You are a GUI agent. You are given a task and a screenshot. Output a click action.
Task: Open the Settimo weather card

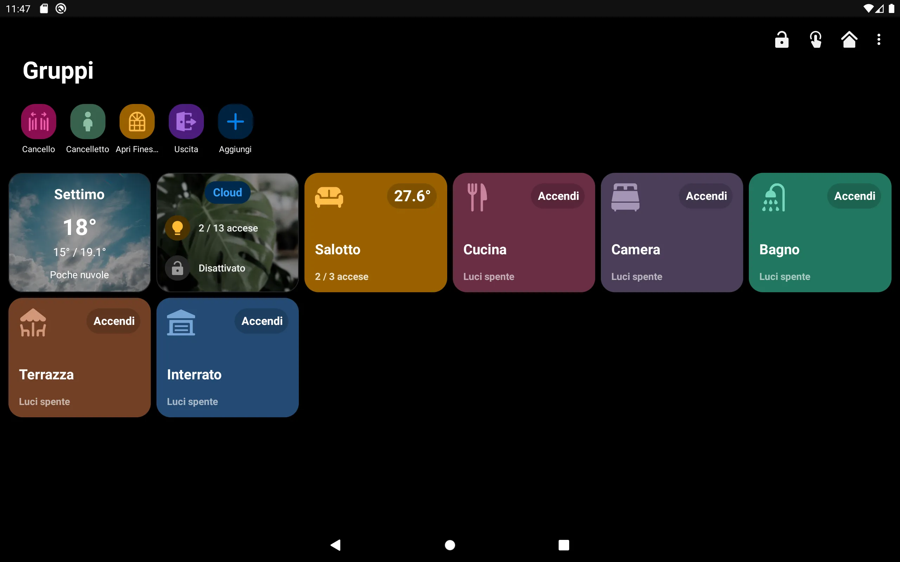tap(79, 232)
